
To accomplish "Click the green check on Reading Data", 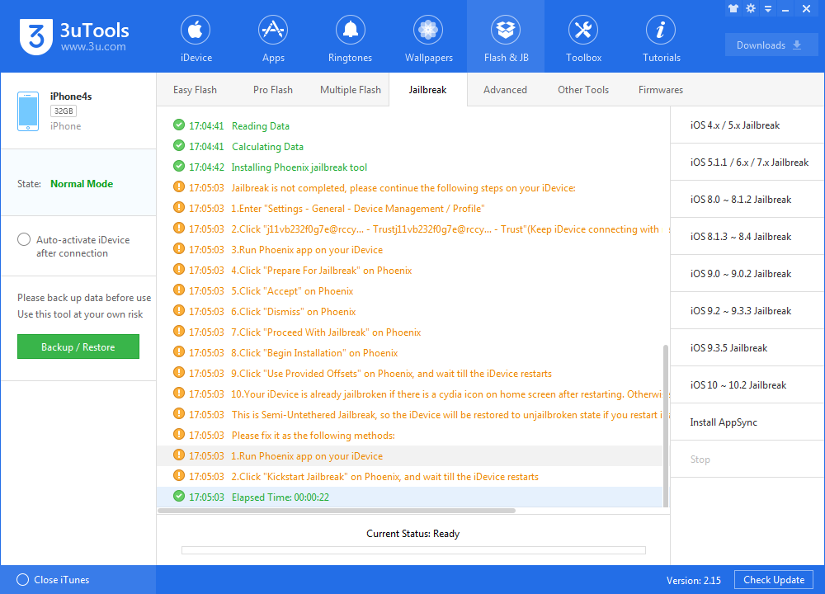I will click(179, 125).
